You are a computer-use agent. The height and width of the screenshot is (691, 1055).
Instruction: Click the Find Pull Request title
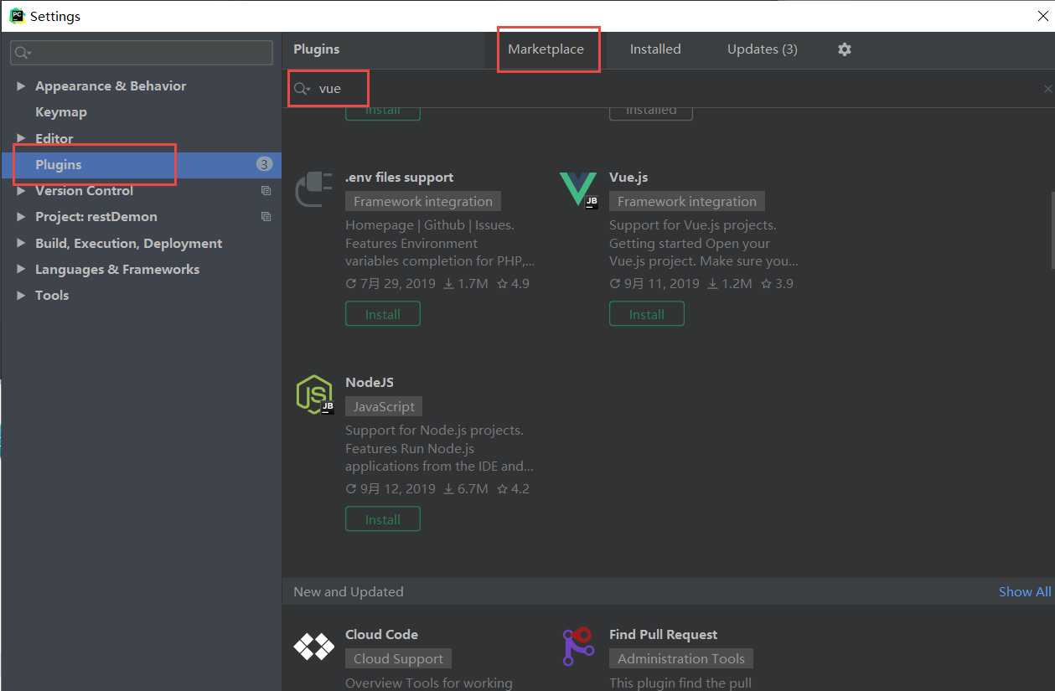[664, 634]
